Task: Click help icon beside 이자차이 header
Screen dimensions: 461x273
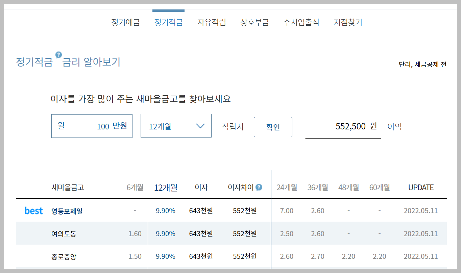Action: click(x=259, y=187)
